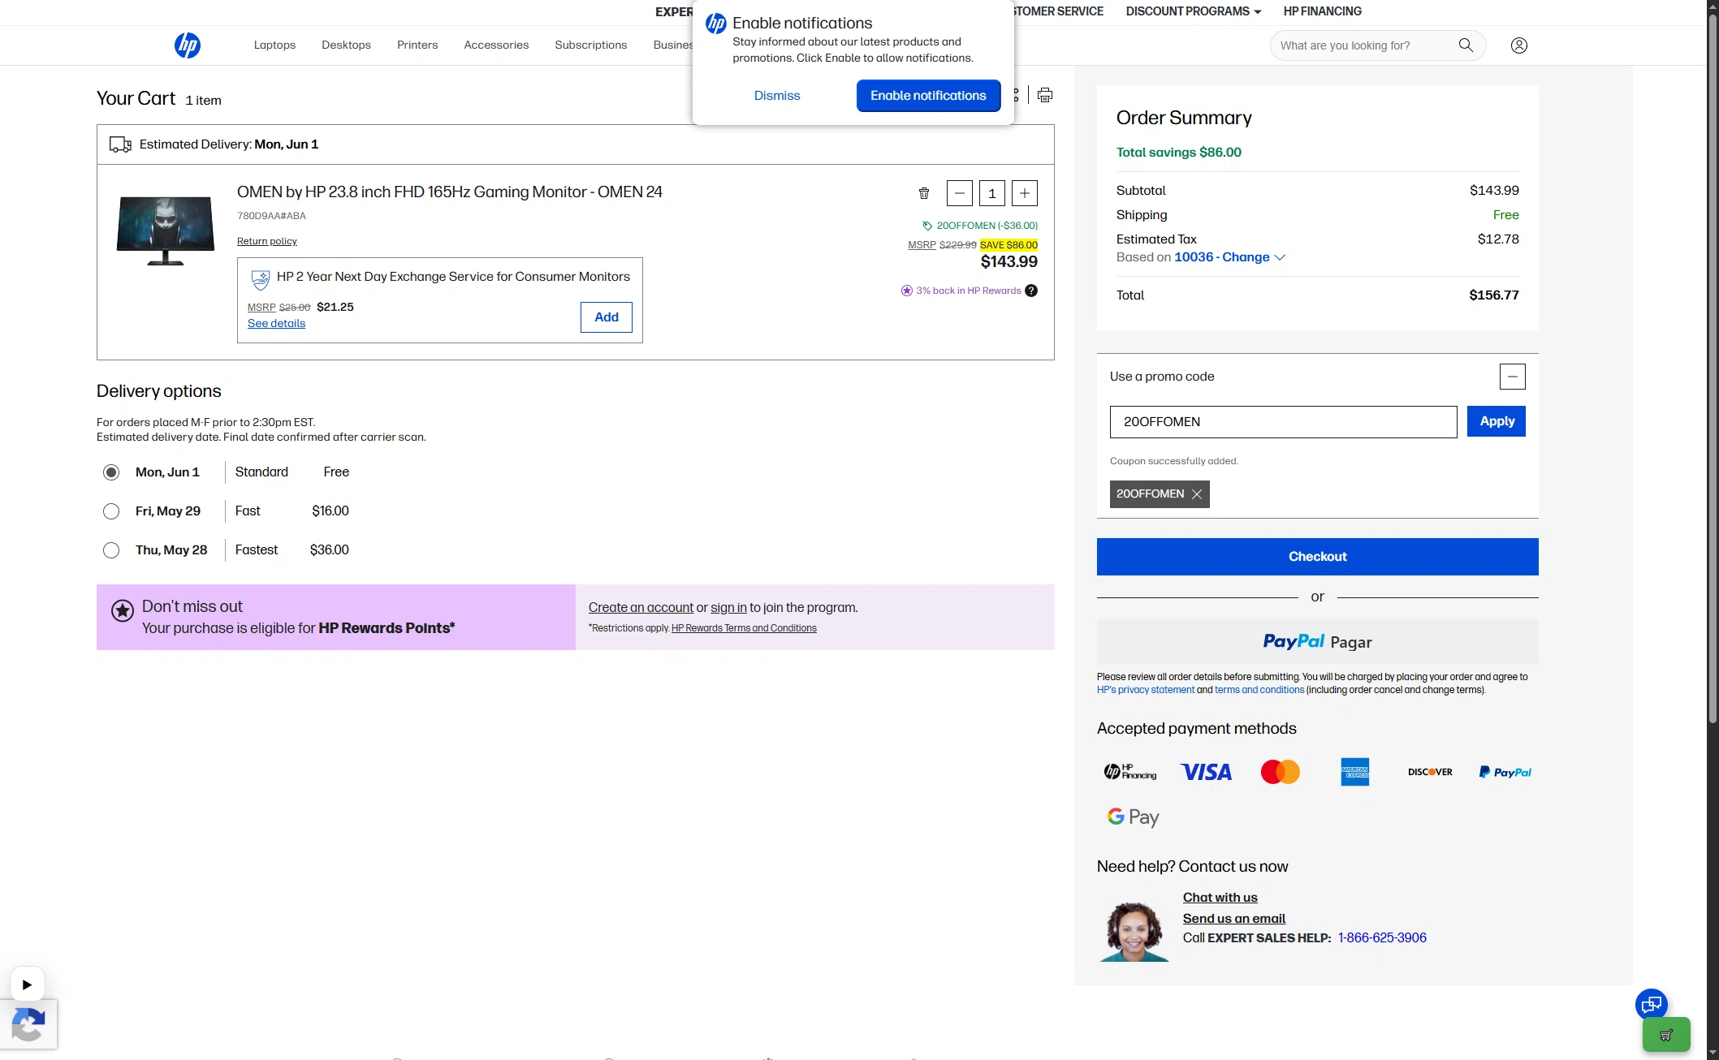
Task: Open the chat bubble widget icon
Action: (1652, 1005)
